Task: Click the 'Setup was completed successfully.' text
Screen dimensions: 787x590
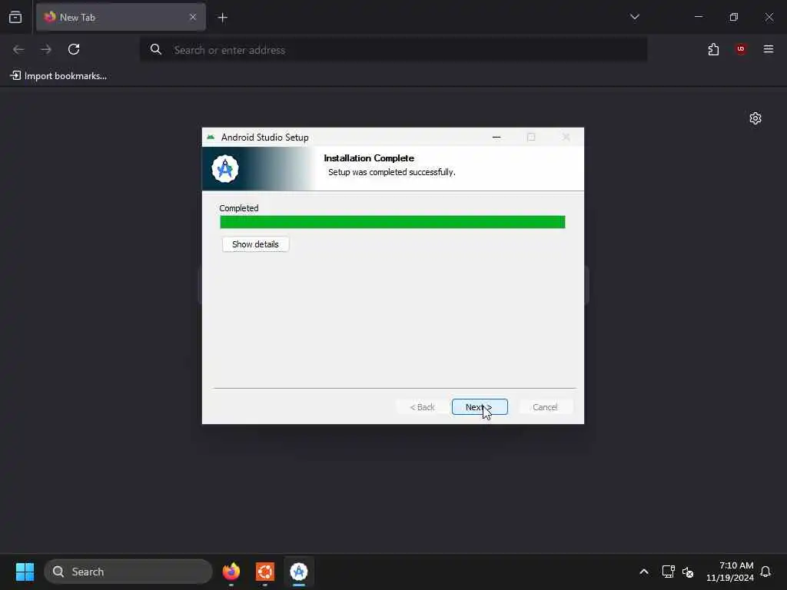Action: coord(391,172)
